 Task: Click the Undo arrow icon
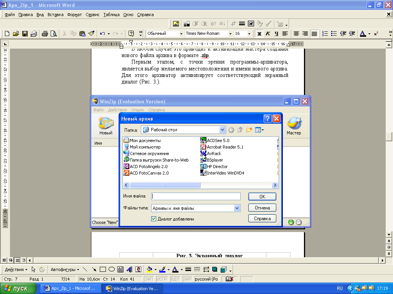[x=102, y=34]
